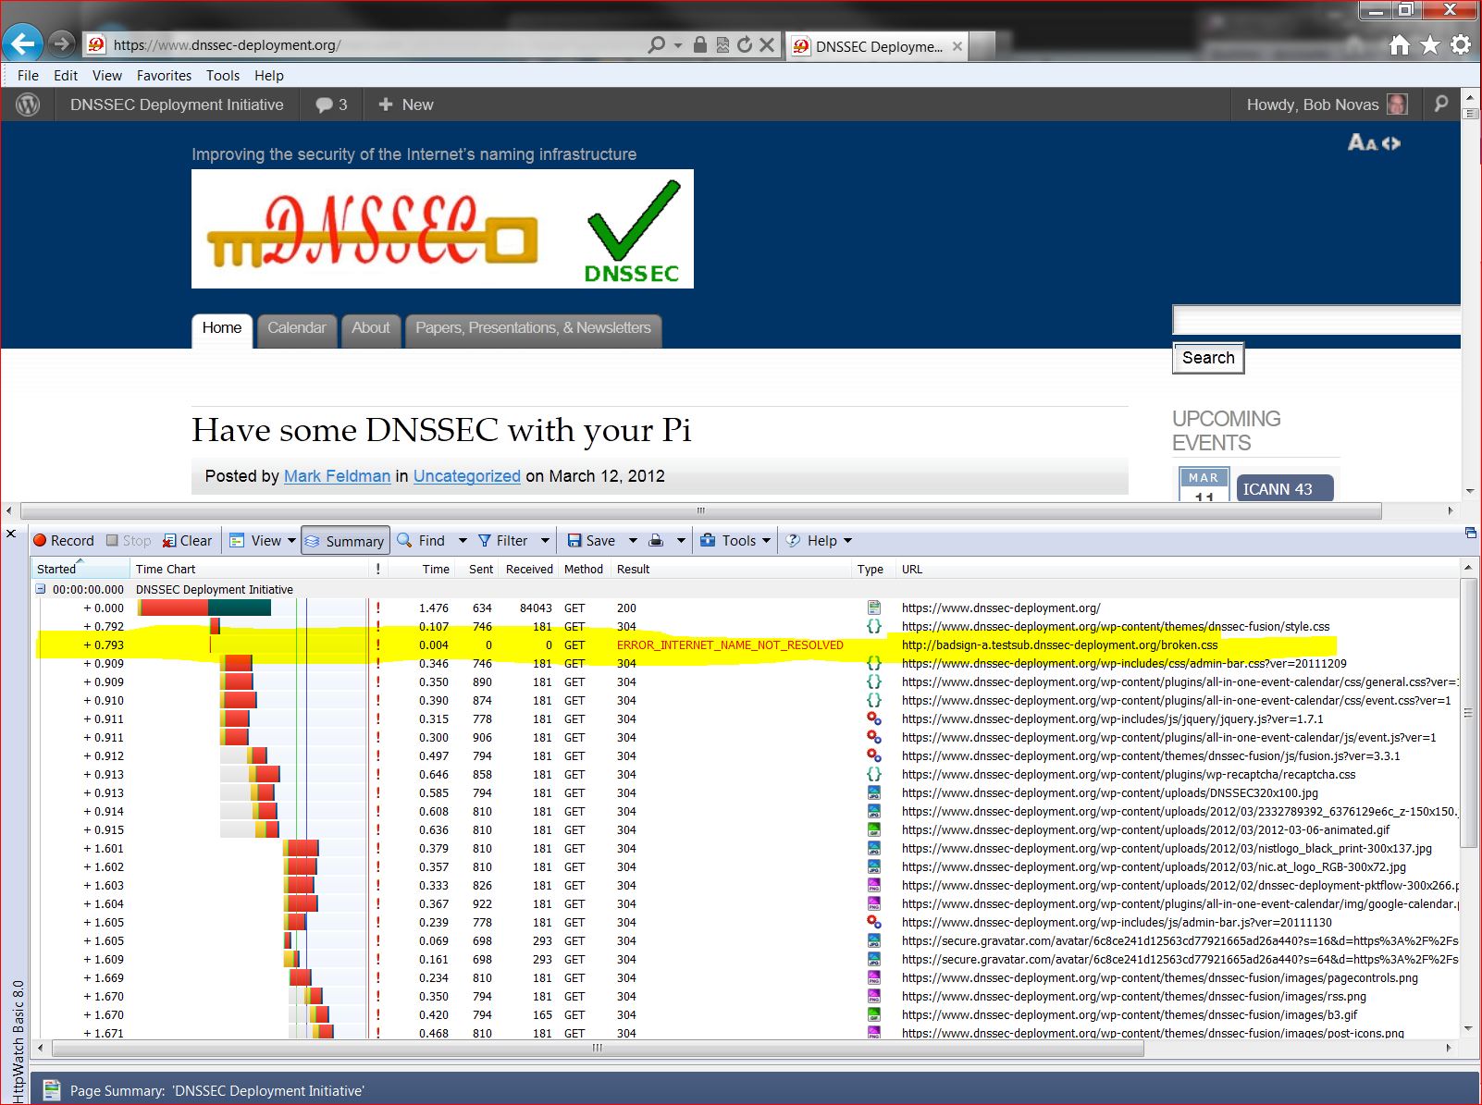Collapse the DNSSEC Deployment Initiative page group
1482x1105 pixels.
coord(41,589)
